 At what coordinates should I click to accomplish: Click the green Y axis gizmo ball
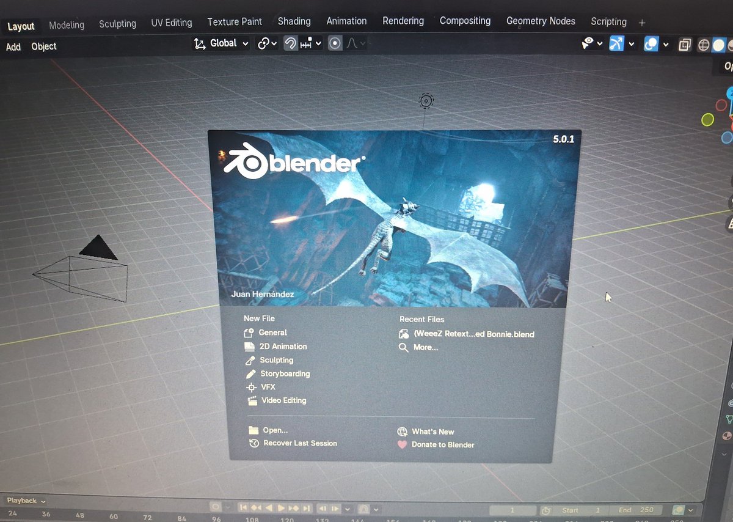[x=707, y=120]
